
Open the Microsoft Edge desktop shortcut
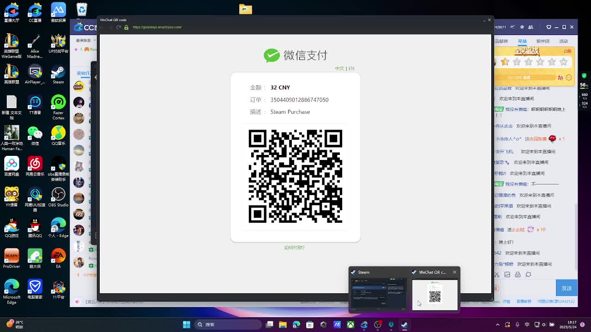12,292
